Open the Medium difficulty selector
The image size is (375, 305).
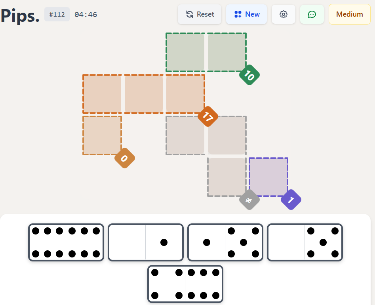tap(349, 14)
